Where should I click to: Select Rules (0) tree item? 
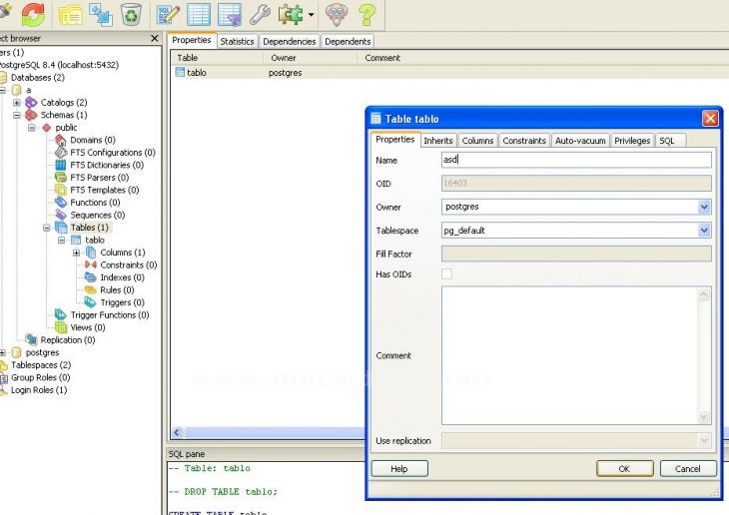coord(117,290)
